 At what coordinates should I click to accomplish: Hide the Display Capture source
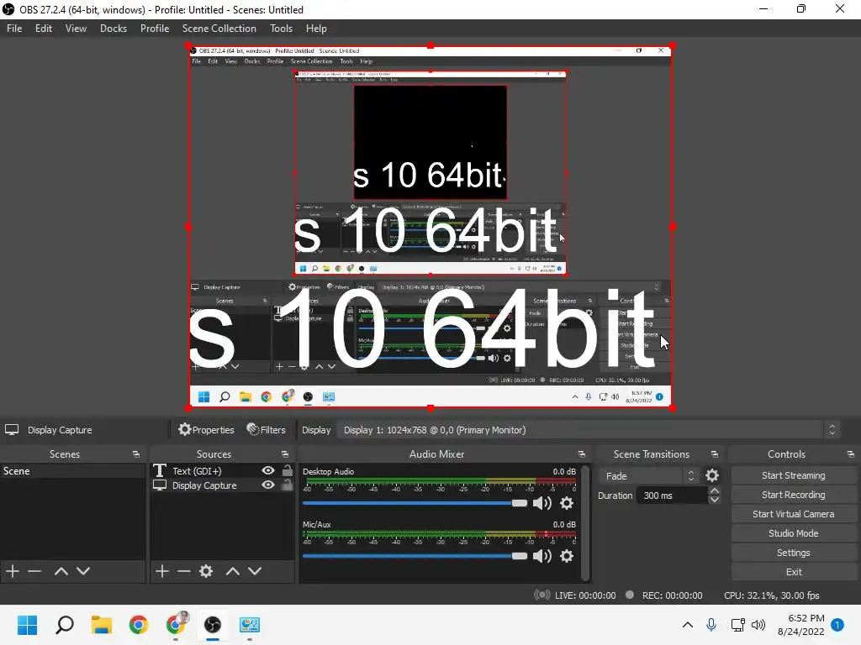[x=268, y=485]
